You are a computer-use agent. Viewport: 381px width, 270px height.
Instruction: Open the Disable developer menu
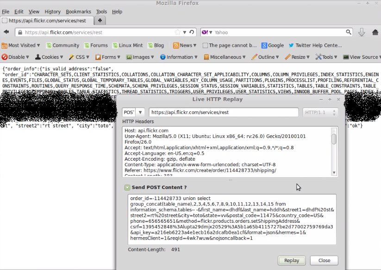(x=15, y=57)
